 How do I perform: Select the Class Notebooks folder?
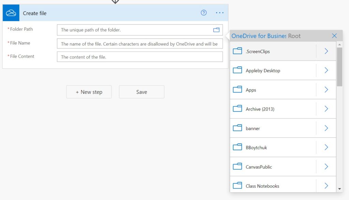pos(273,186)
